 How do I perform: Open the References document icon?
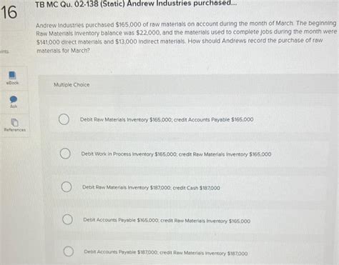pyautogui.click(x=14, y=122)
